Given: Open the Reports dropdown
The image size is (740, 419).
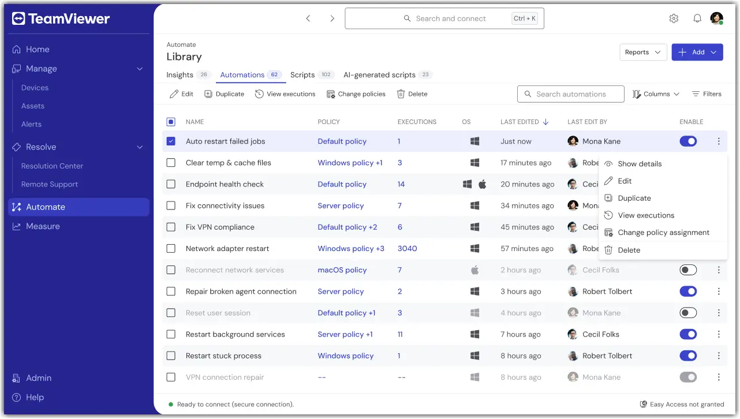Looking at the screenshot, I should (x=643, y=52).
